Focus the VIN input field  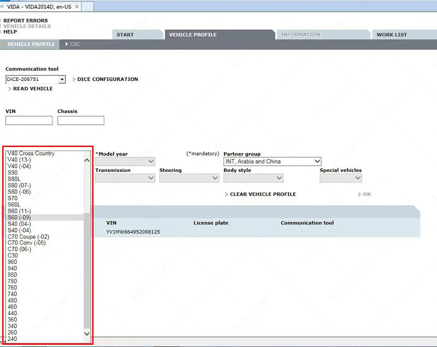tap(29, 120)
